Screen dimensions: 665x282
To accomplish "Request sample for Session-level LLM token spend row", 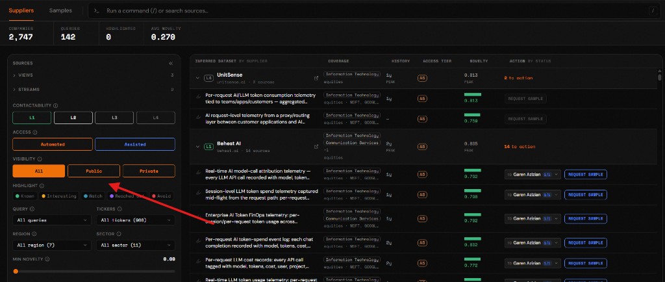I will (586, 195).
